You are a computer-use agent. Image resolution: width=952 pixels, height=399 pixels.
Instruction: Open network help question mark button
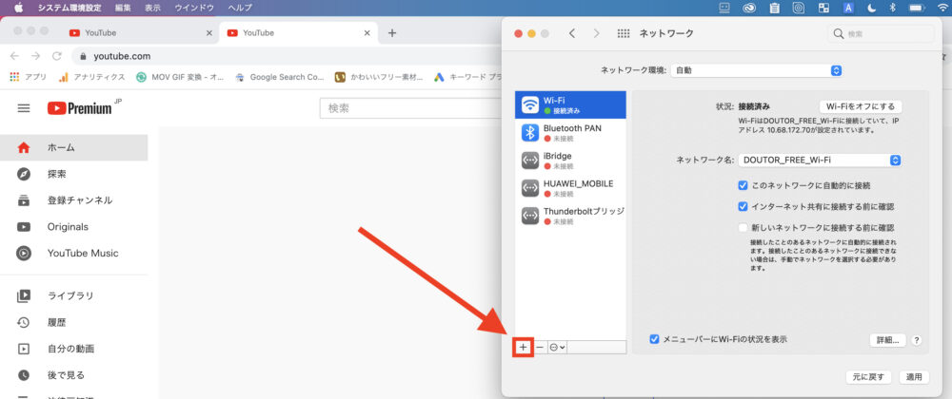(x=917, y=340)
